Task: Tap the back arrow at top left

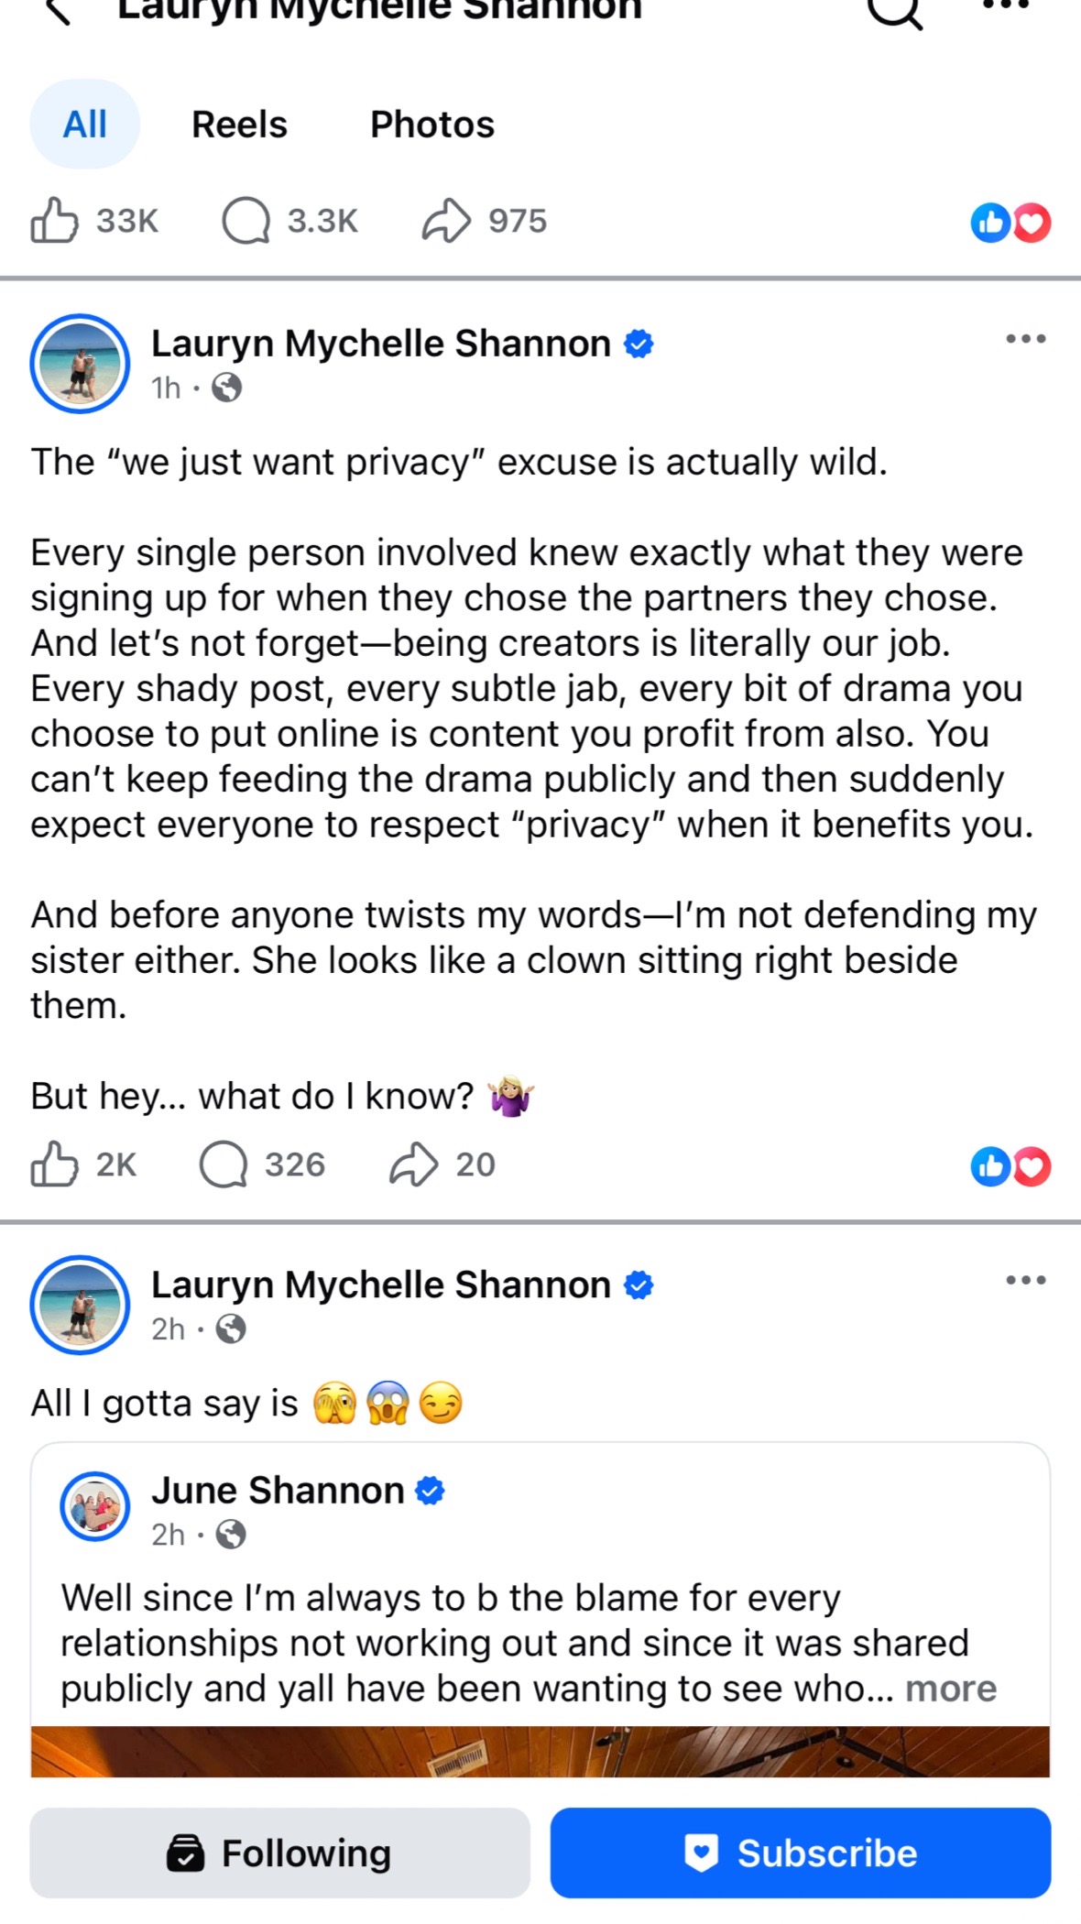Action: (58, 11)
